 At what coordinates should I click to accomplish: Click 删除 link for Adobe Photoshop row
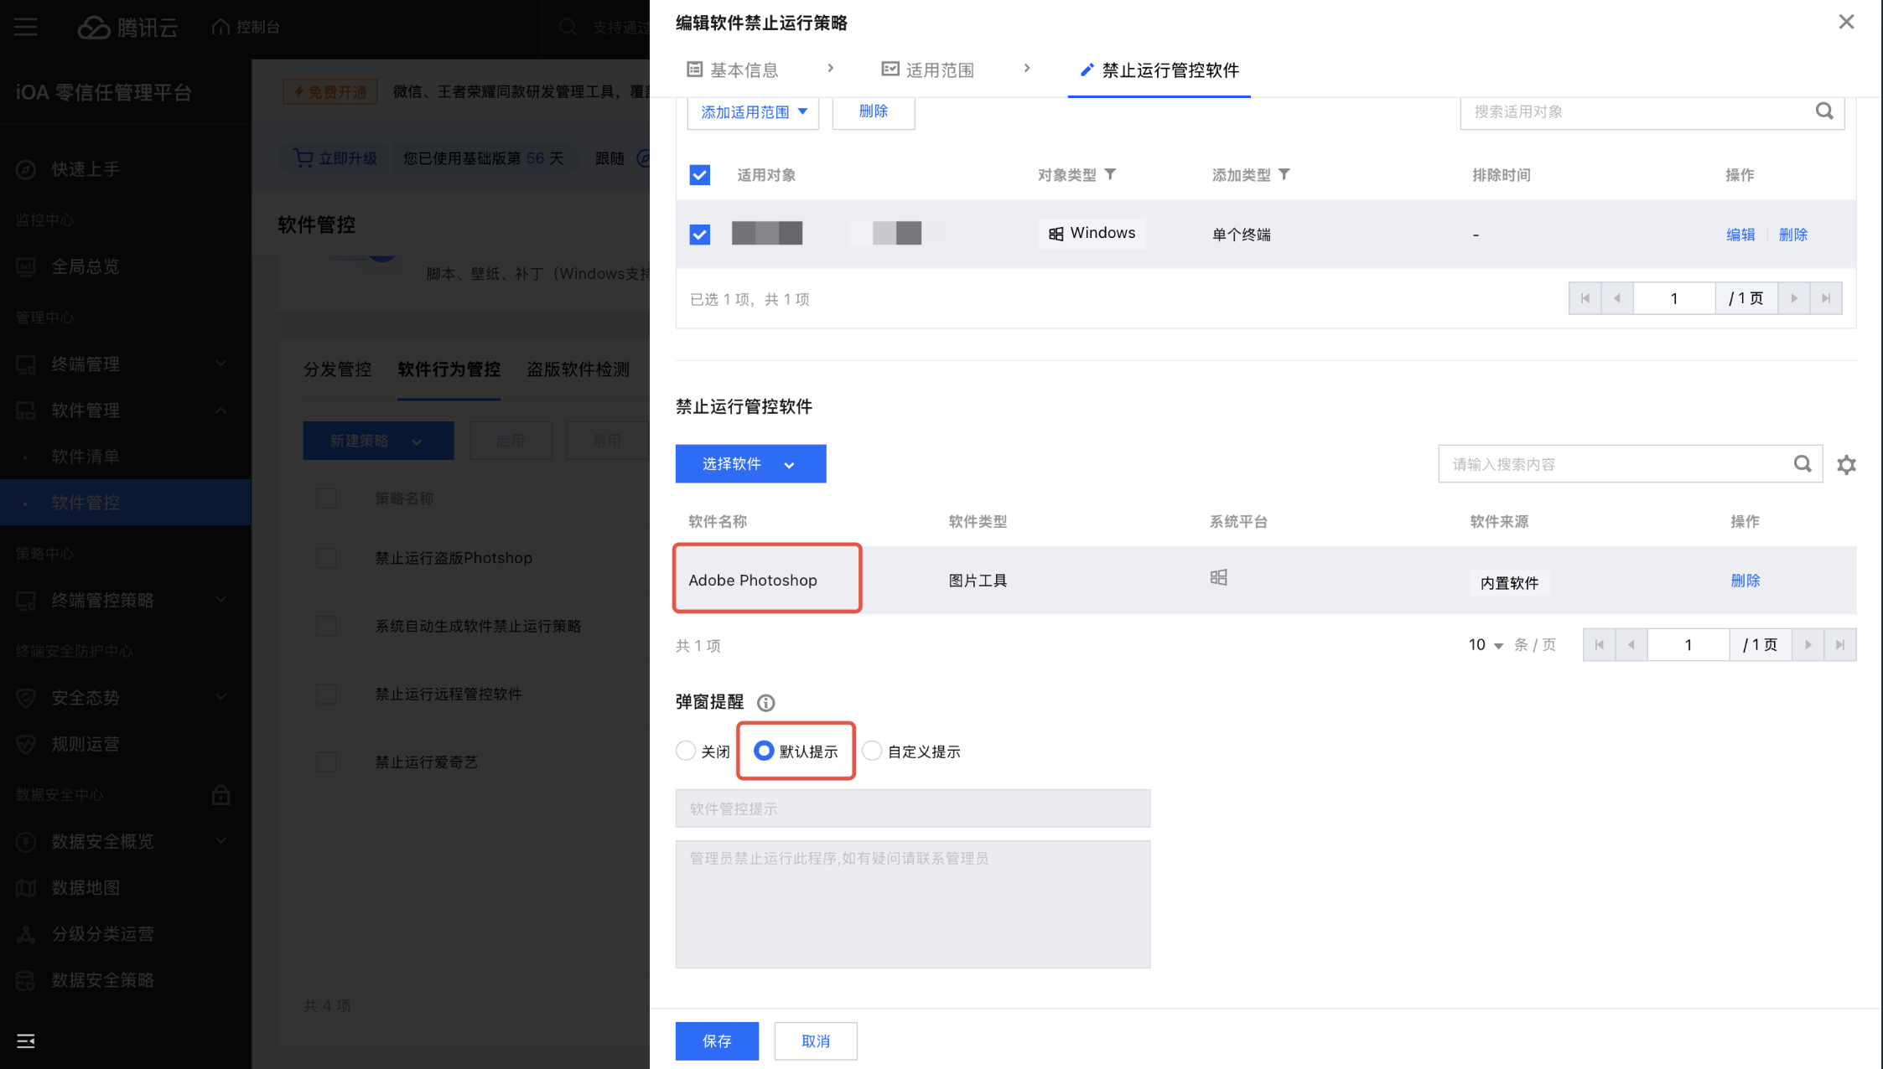pos(1745,581)
